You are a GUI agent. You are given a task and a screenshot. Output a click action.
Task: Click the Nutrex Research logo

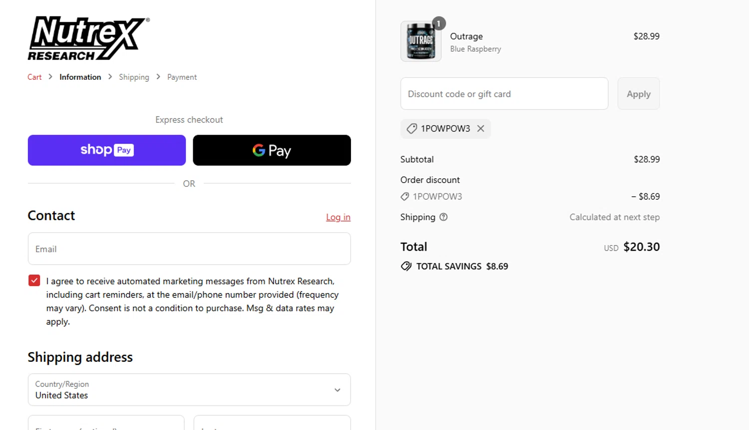click(89, 38)
